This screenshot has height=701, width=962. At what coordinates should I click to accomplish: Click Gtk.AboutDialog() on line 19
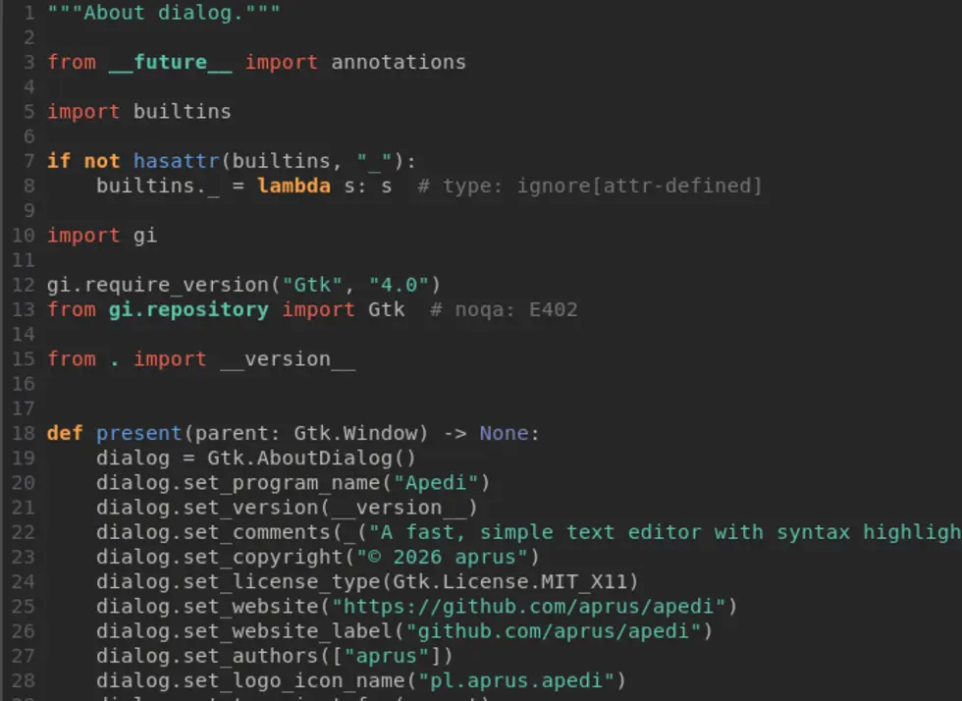tap(312, 458)
